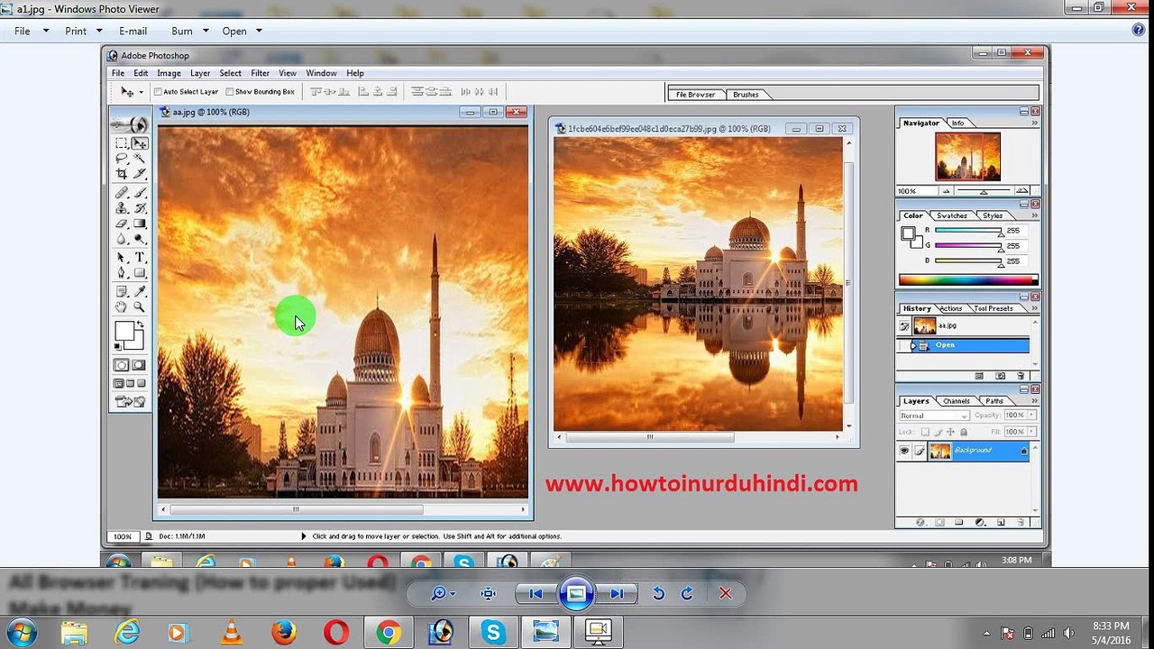Viewport: 1154px width, 649px height.
Task: Click the color spectrum ramp bar
Action: 967,279
